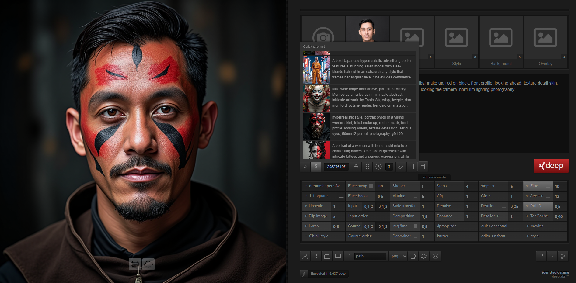Screen dimensions: 576x283
Task: Expand the style list
Action: coord(545,236)
